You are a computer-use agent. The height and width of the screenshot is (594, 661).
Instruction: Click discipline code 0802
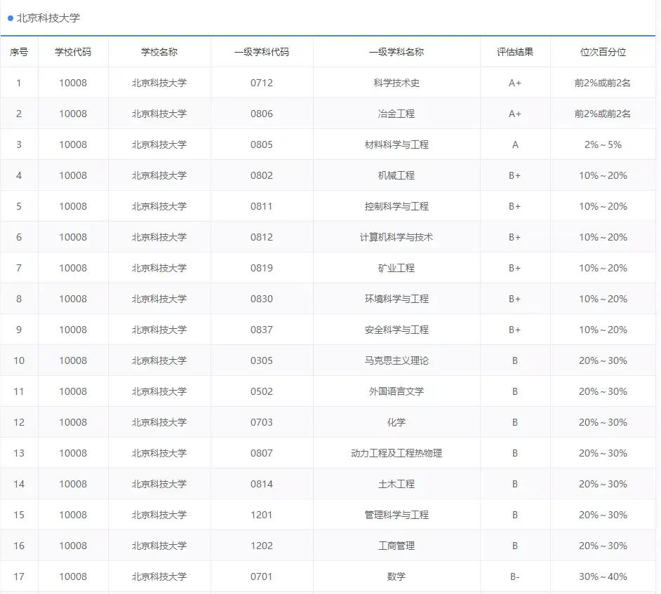[x=262, y=175]
